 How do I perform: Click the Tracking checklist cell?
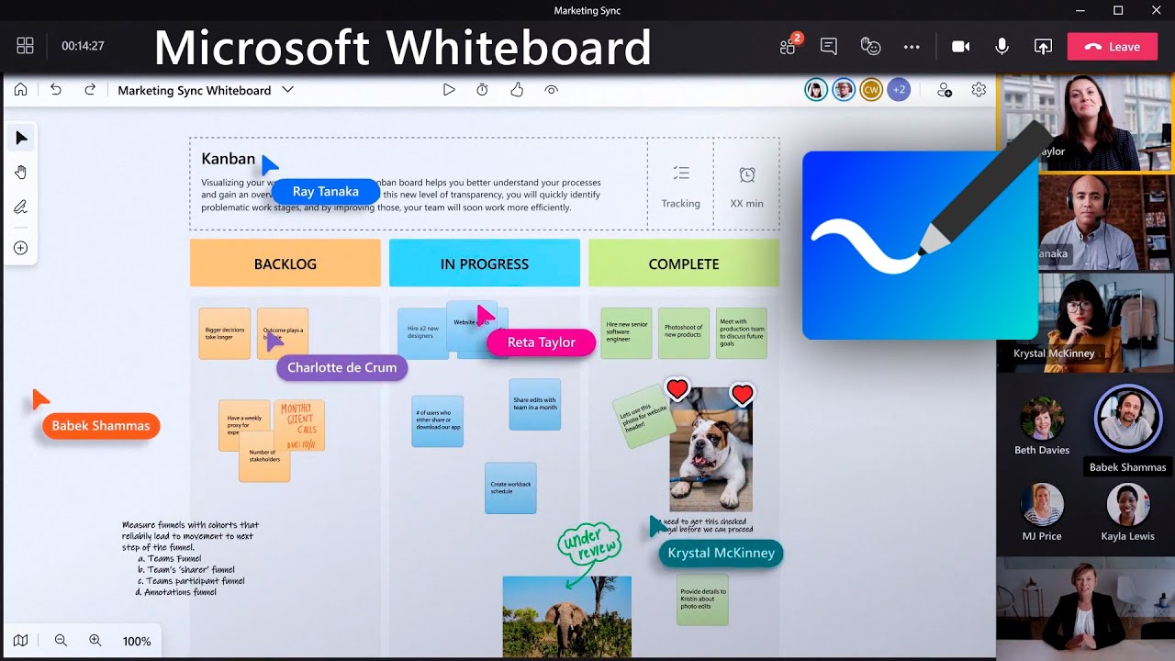680,185
